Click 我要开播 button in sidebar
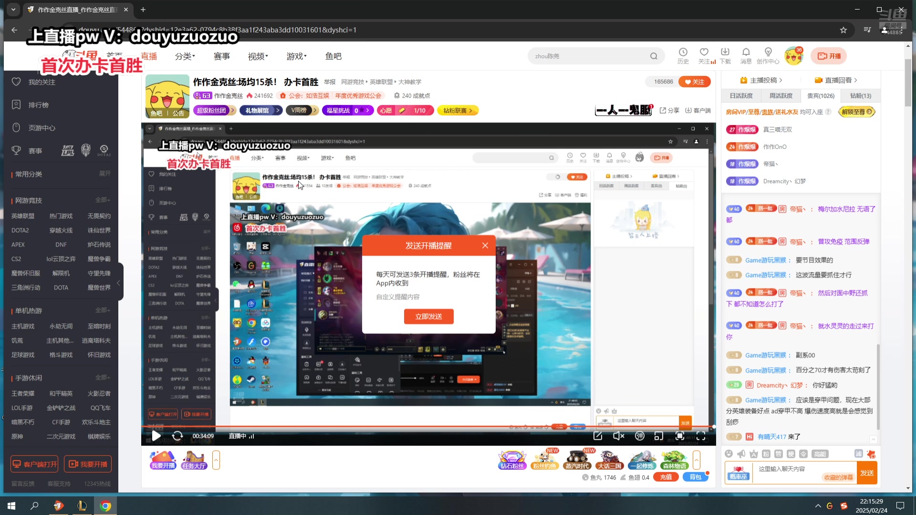This screenshot has width=916, height=515. (88, 464)
